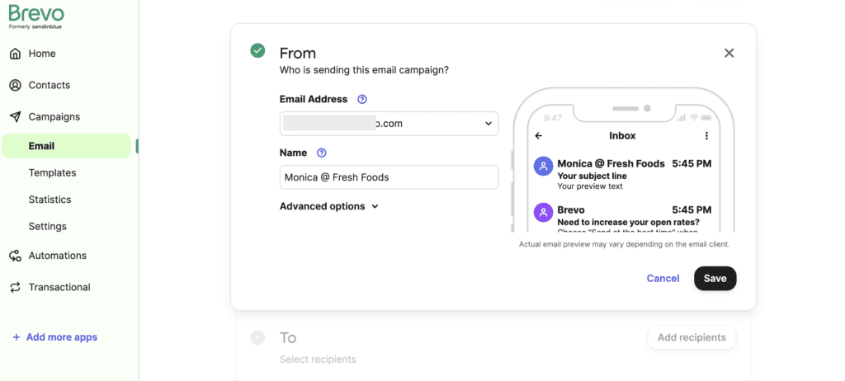Screen dimensions: 845x381
Task: Click the Add recipients button
Action: click(x=692, y=337)
